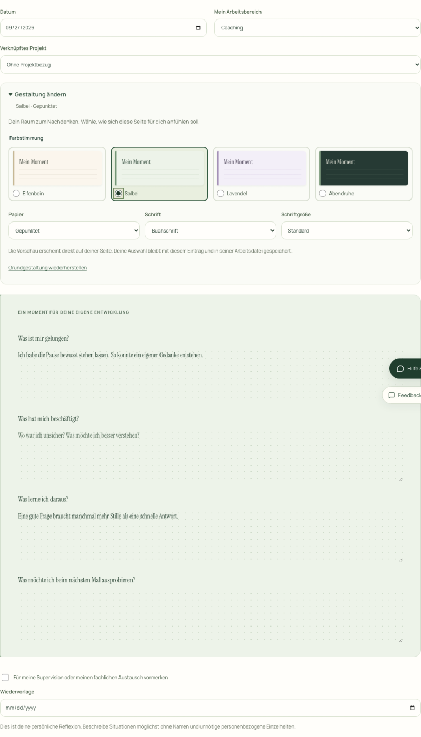This screenshot has height=737, width=421.
Task: Open the Mein Arbeitsbereich dropdown
Action: click(317, 28)
